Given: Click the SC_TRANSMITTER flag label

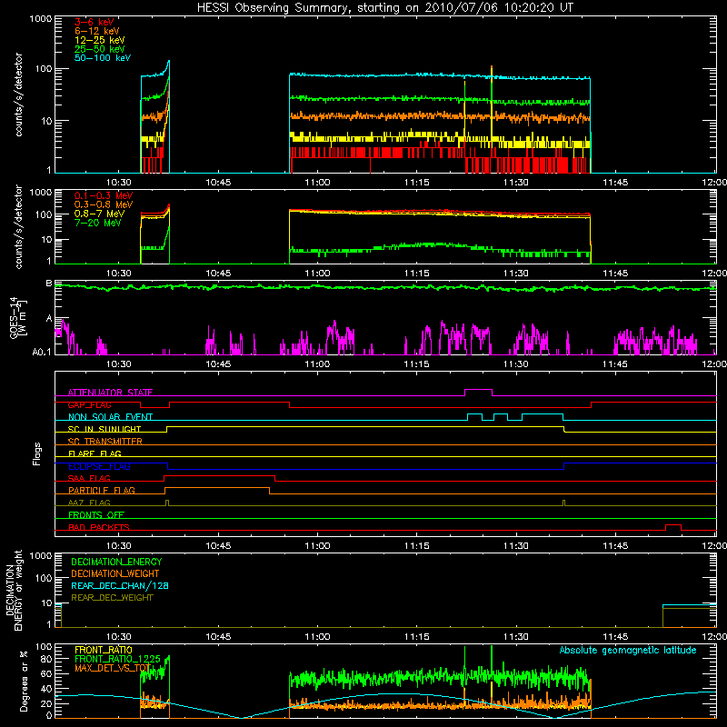Looking at the screenshot, I should pos(105,442).
